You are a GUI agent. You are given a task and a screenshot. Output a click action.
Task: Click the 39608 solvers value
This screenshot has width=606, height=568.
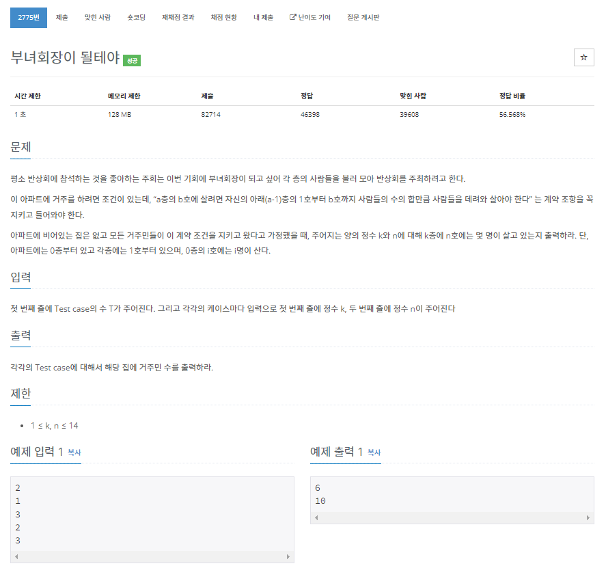tap(409, 114)
